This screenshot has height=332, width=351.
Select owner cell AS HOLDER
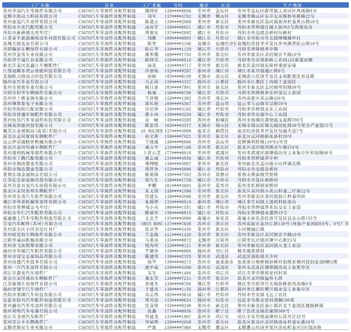point(152,131)
